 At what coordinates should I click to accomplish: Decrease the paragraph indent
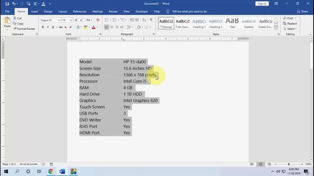131,20
